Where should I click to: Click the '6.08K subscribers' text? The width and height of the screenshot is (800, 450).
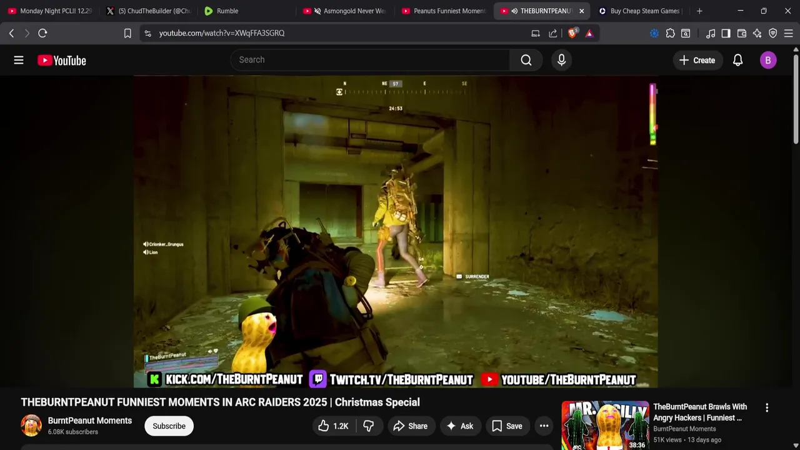coord(73,432)
